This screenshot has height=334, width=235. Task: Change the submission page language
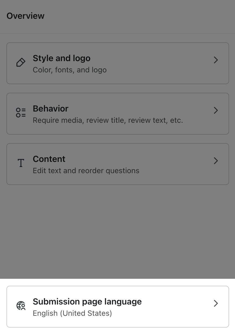pos(117,306)
